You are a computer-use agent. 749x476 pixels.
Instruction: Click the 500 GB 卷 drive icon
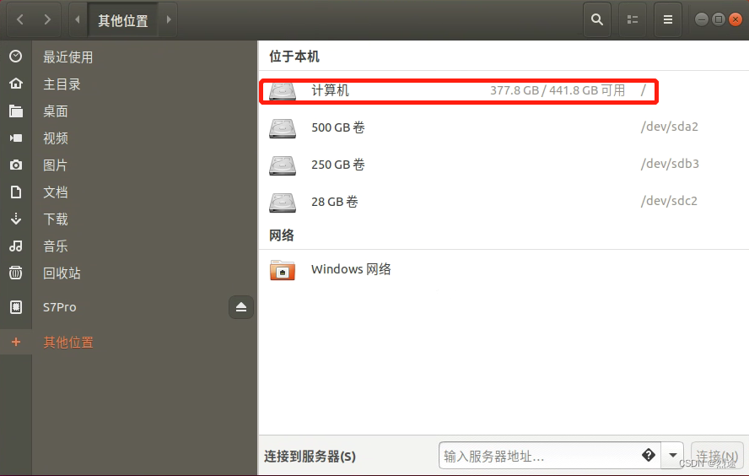coord(283,128)
